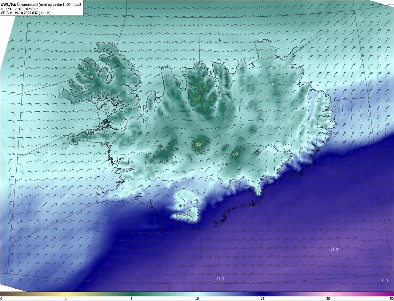This screenshot has width=394, height=301.
Task: Select the 3.8 value on the northern Tröllaskagi peninsula
Action: pos(203,79)
